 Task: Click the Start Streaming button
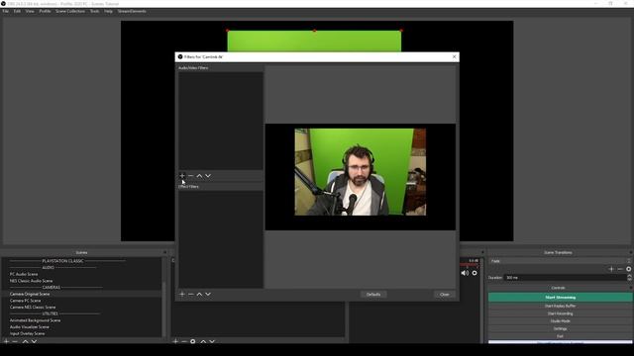(x=560, y=298)
